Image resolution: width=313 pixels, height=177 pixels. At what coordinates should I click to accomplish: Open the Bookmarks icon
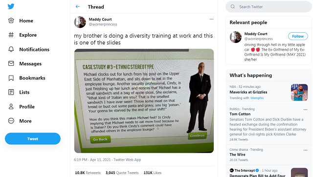[11, 78]
